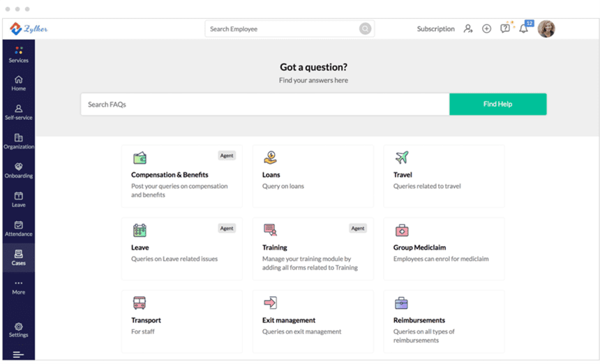Open the Compensation & Benefits category card

(182, 176)
